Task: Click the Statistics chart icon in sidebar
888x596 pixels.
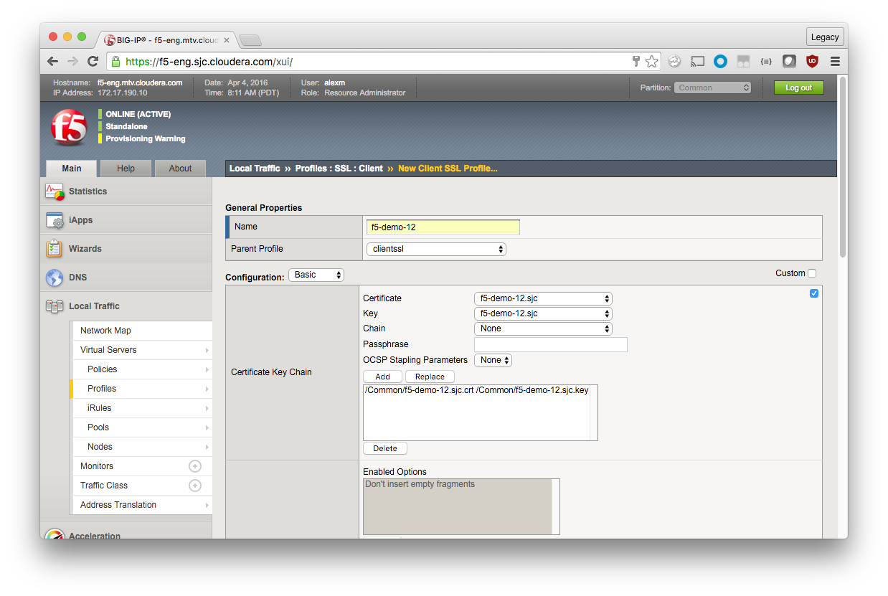Action: (x=55, y=191)
